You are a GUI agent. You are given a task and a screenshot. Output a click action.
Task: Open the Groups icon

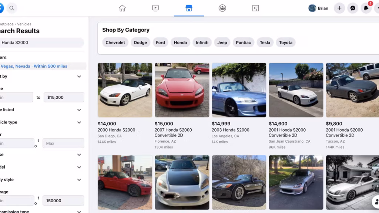pos(222,8)
